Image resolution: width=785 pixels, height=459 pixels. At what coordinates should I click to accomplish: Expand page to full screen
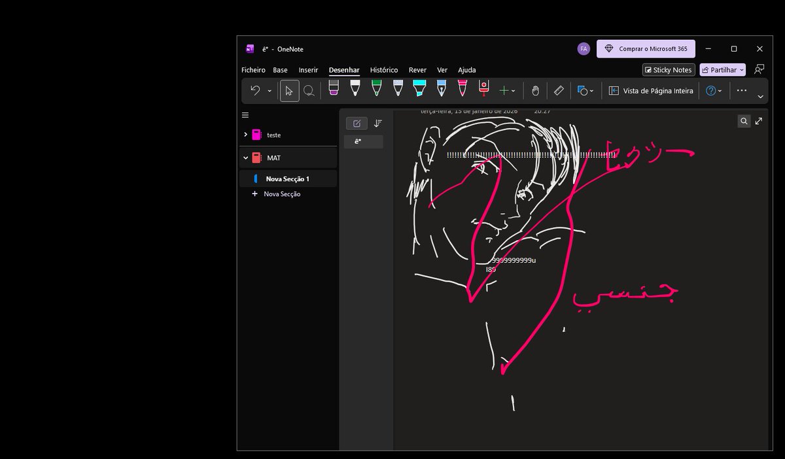pyautogui.click(x=759, y=121)
